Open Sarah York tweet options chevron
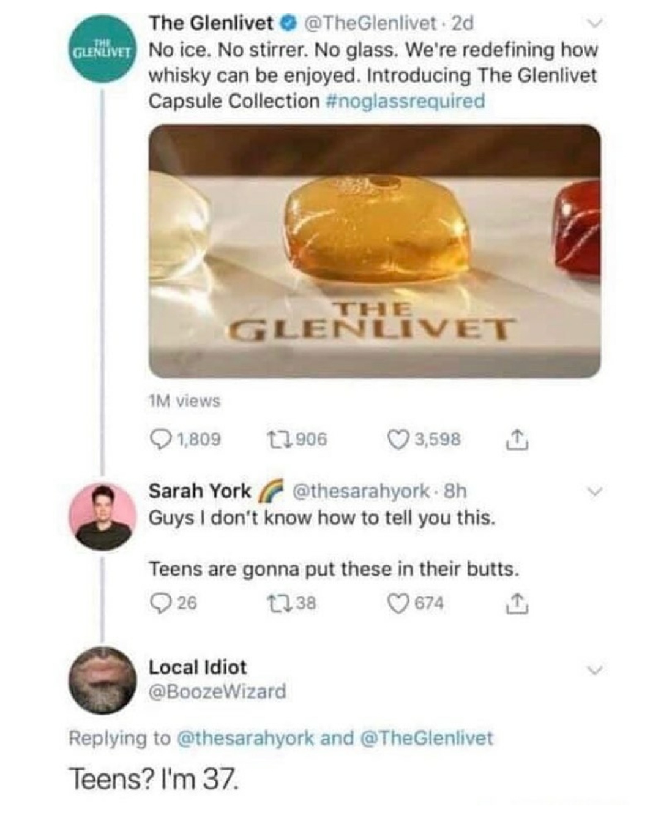This screenshot has width=661, height=820. pyautogui.click(x=592, y=492)
